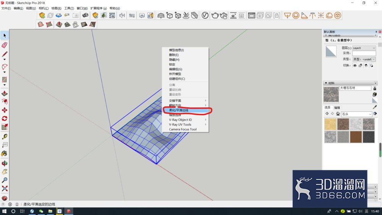Switch to the 编辑 tab in materials
The width and height of the screenshot is (382, 215).
[337, 108]
